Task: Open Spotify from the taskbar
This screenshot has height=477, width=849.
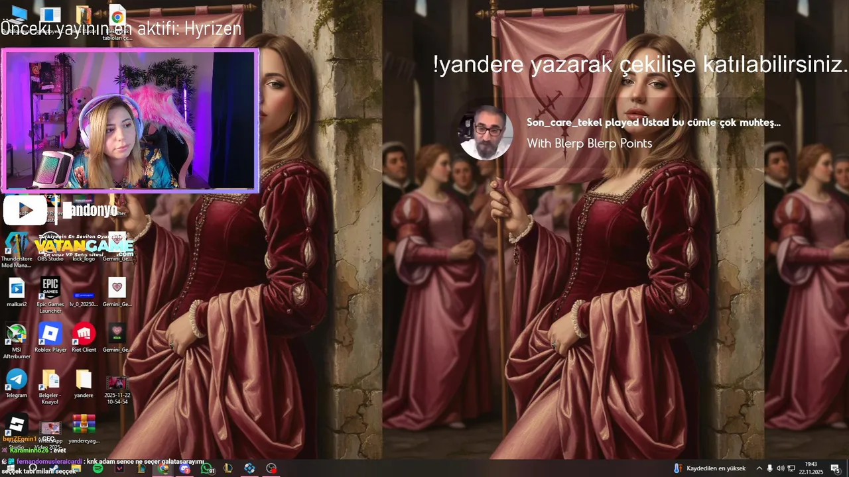Action: coord(98,468)
